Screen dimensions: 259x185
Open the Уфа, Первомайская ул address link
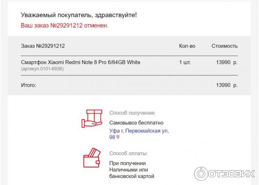pos(139,130)
